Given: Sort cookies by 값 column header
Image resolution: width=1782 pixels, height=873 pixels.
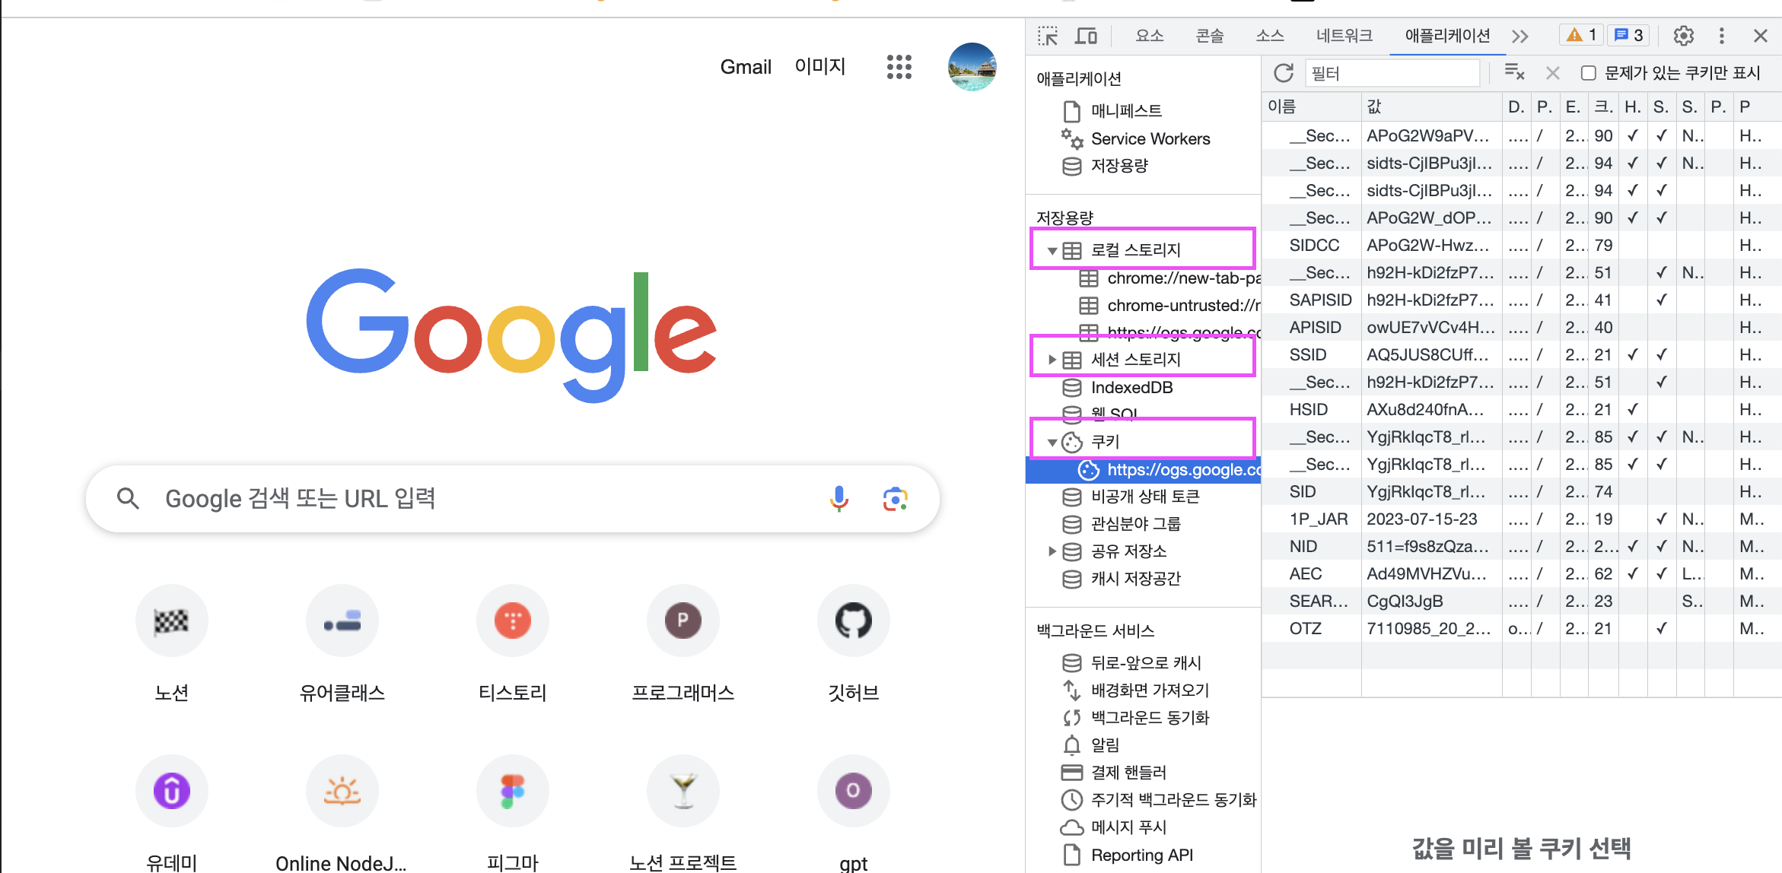Looking at the screenshot, I should [1431, 106].
